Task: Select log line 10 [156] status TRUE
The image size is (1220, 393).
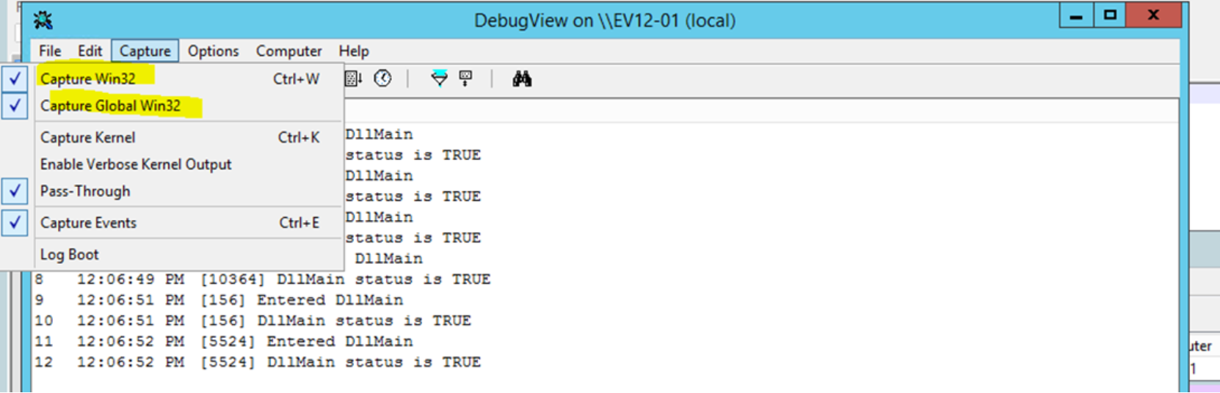Action: click(x=253, y=320)
